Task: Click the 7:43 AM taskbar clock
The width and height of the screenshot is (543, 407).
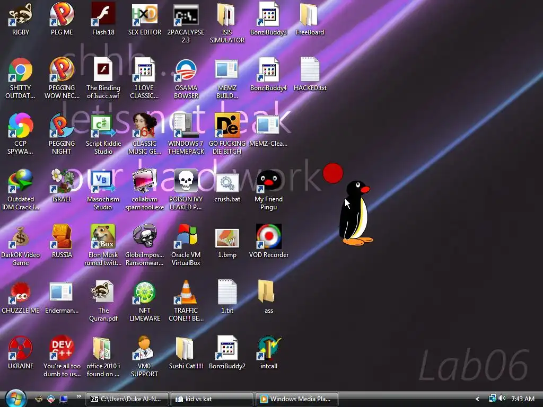Action: coord(523,399)
